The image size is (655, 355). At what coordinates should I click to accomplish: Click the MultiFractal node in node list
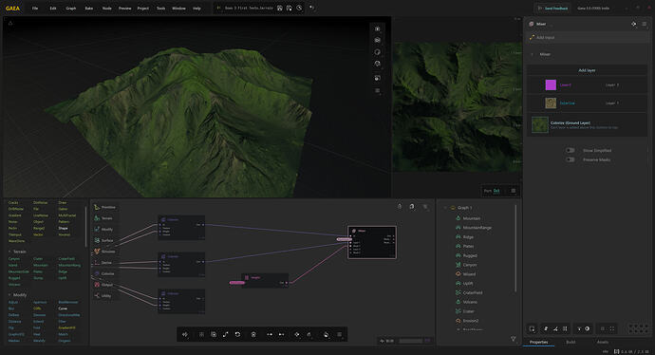click(x=67, y=215)
